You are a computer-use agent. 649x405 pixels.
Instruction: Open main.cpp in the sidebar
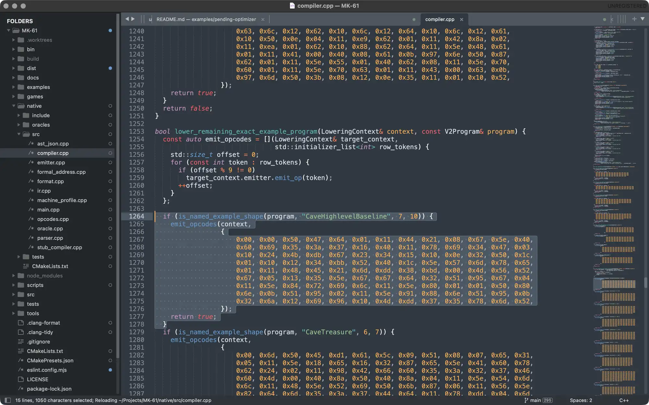pos(48,210)
